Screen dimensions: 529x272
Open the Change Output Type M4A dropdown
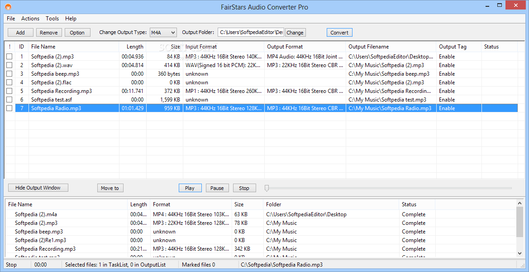(x=163, y=33)
